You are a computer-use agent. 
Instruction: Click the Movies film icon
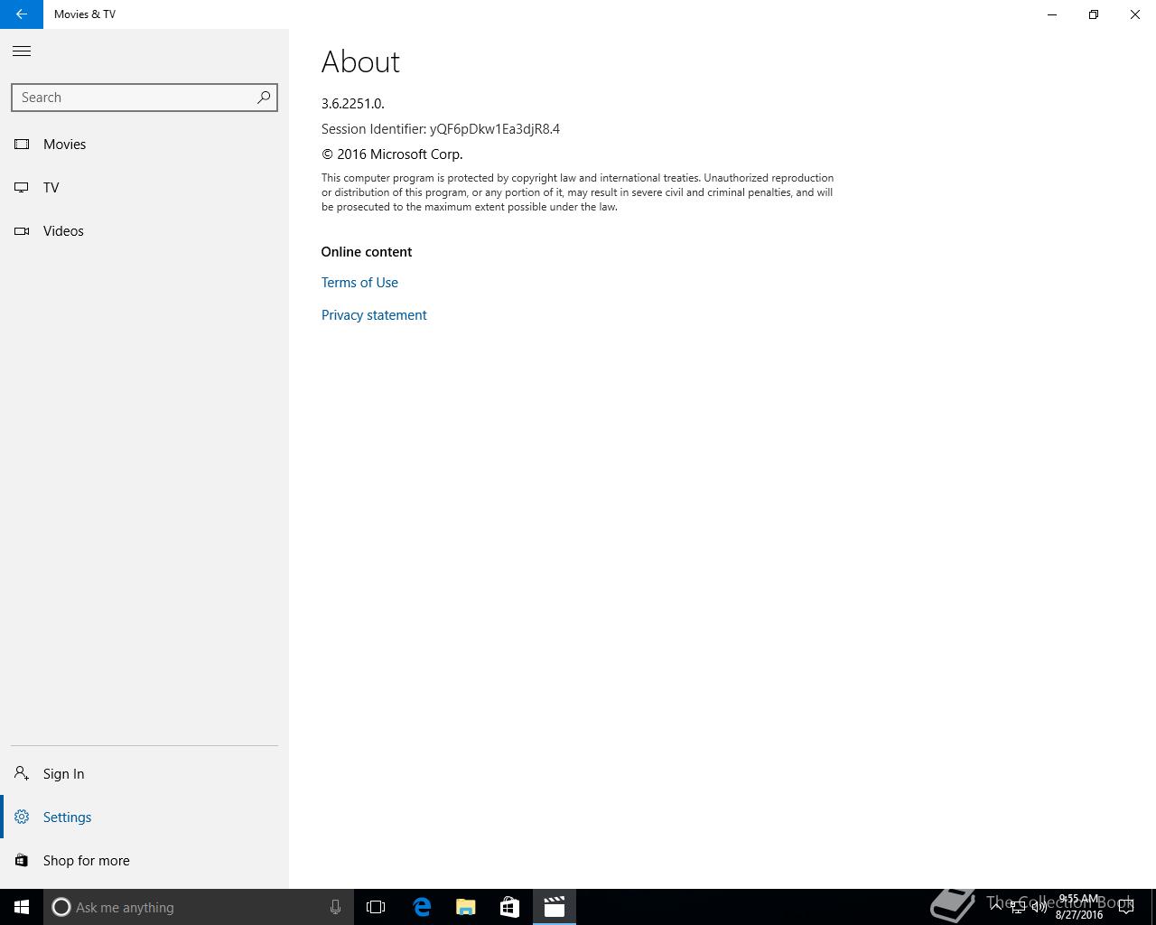coord(22,145)
